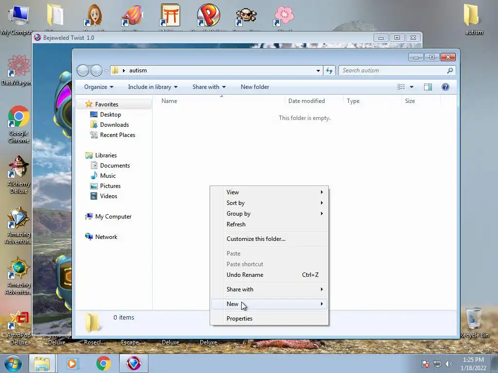Open Desktop in navigation pane
Image resolution: width=498 pixels, height=373 pixels.
pos(110,115)
